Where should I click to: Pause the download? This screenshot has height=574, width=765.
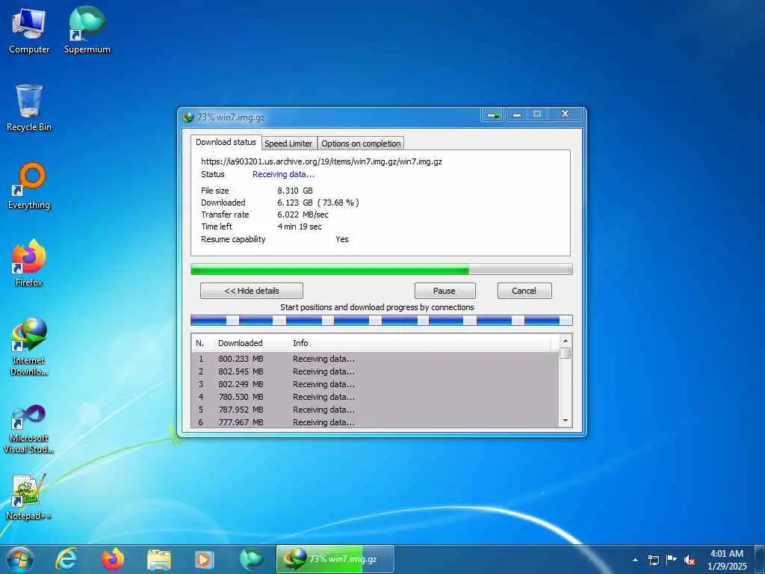click(x=445, y=291)
